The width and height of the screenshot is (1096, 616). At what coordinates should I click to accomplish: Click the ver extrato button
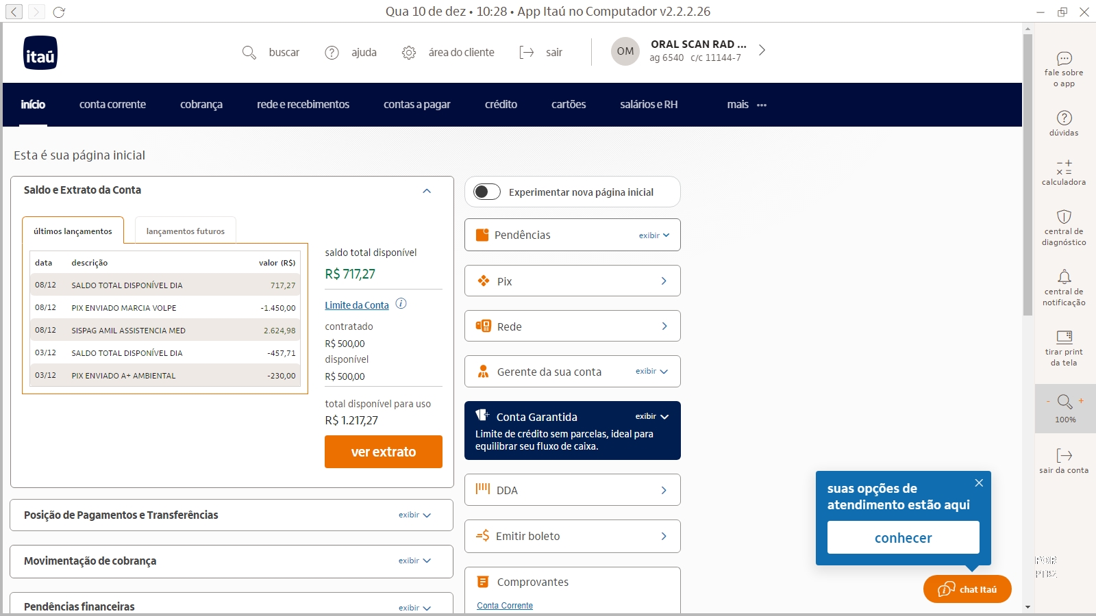pyautogui.click(x=384, y=452)
